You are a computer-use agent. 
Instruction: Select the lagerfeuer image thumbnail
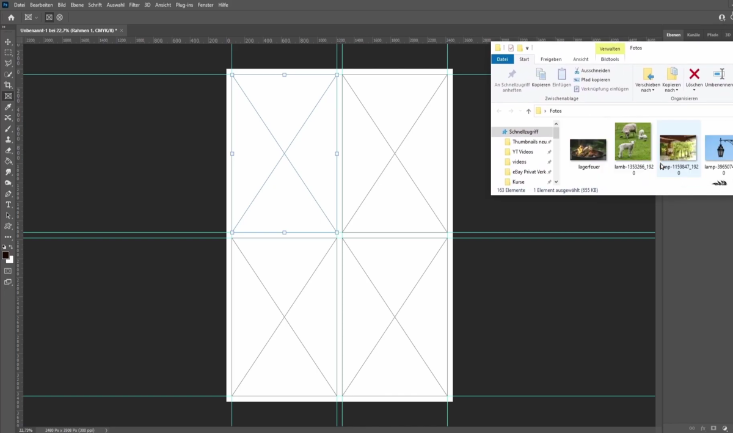tap(588, 150)
